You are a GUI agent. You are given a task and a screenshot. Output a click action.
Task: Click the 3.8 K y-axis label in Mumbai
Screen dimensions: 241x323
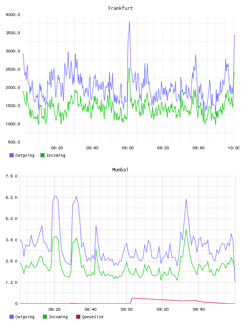pyautogui.click(x=11, y=240)
